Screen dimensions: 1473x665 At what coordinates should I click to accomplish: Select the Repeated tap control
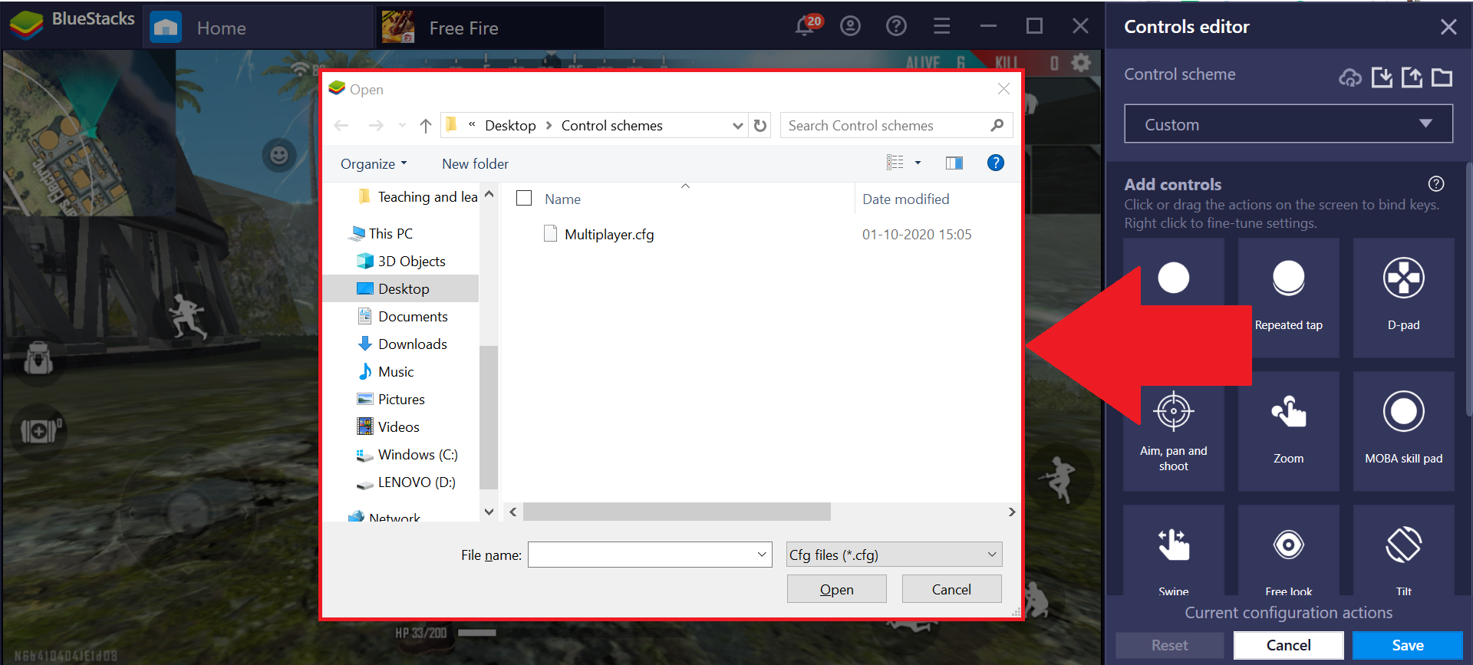(x=1289, y=298)
